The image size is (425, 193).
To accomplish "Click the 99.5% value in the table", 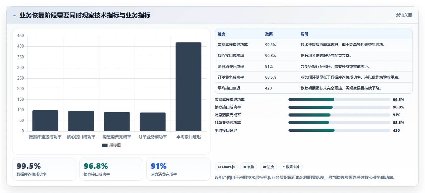I will point(270,45).
